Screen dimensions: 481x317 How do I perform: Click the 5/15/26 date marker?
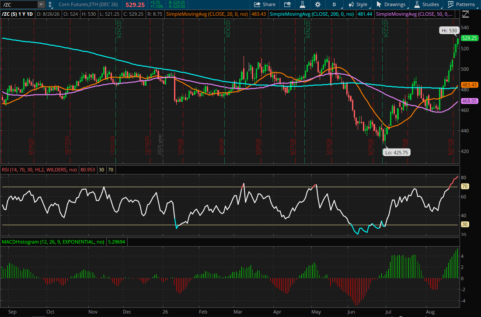click(328, 146)
